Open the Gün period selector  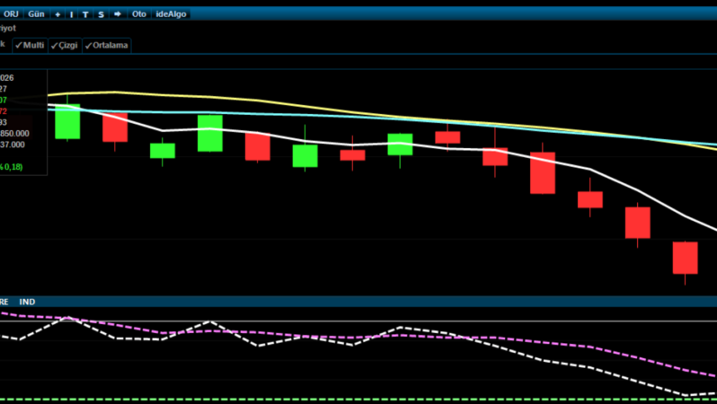(36, 14)
